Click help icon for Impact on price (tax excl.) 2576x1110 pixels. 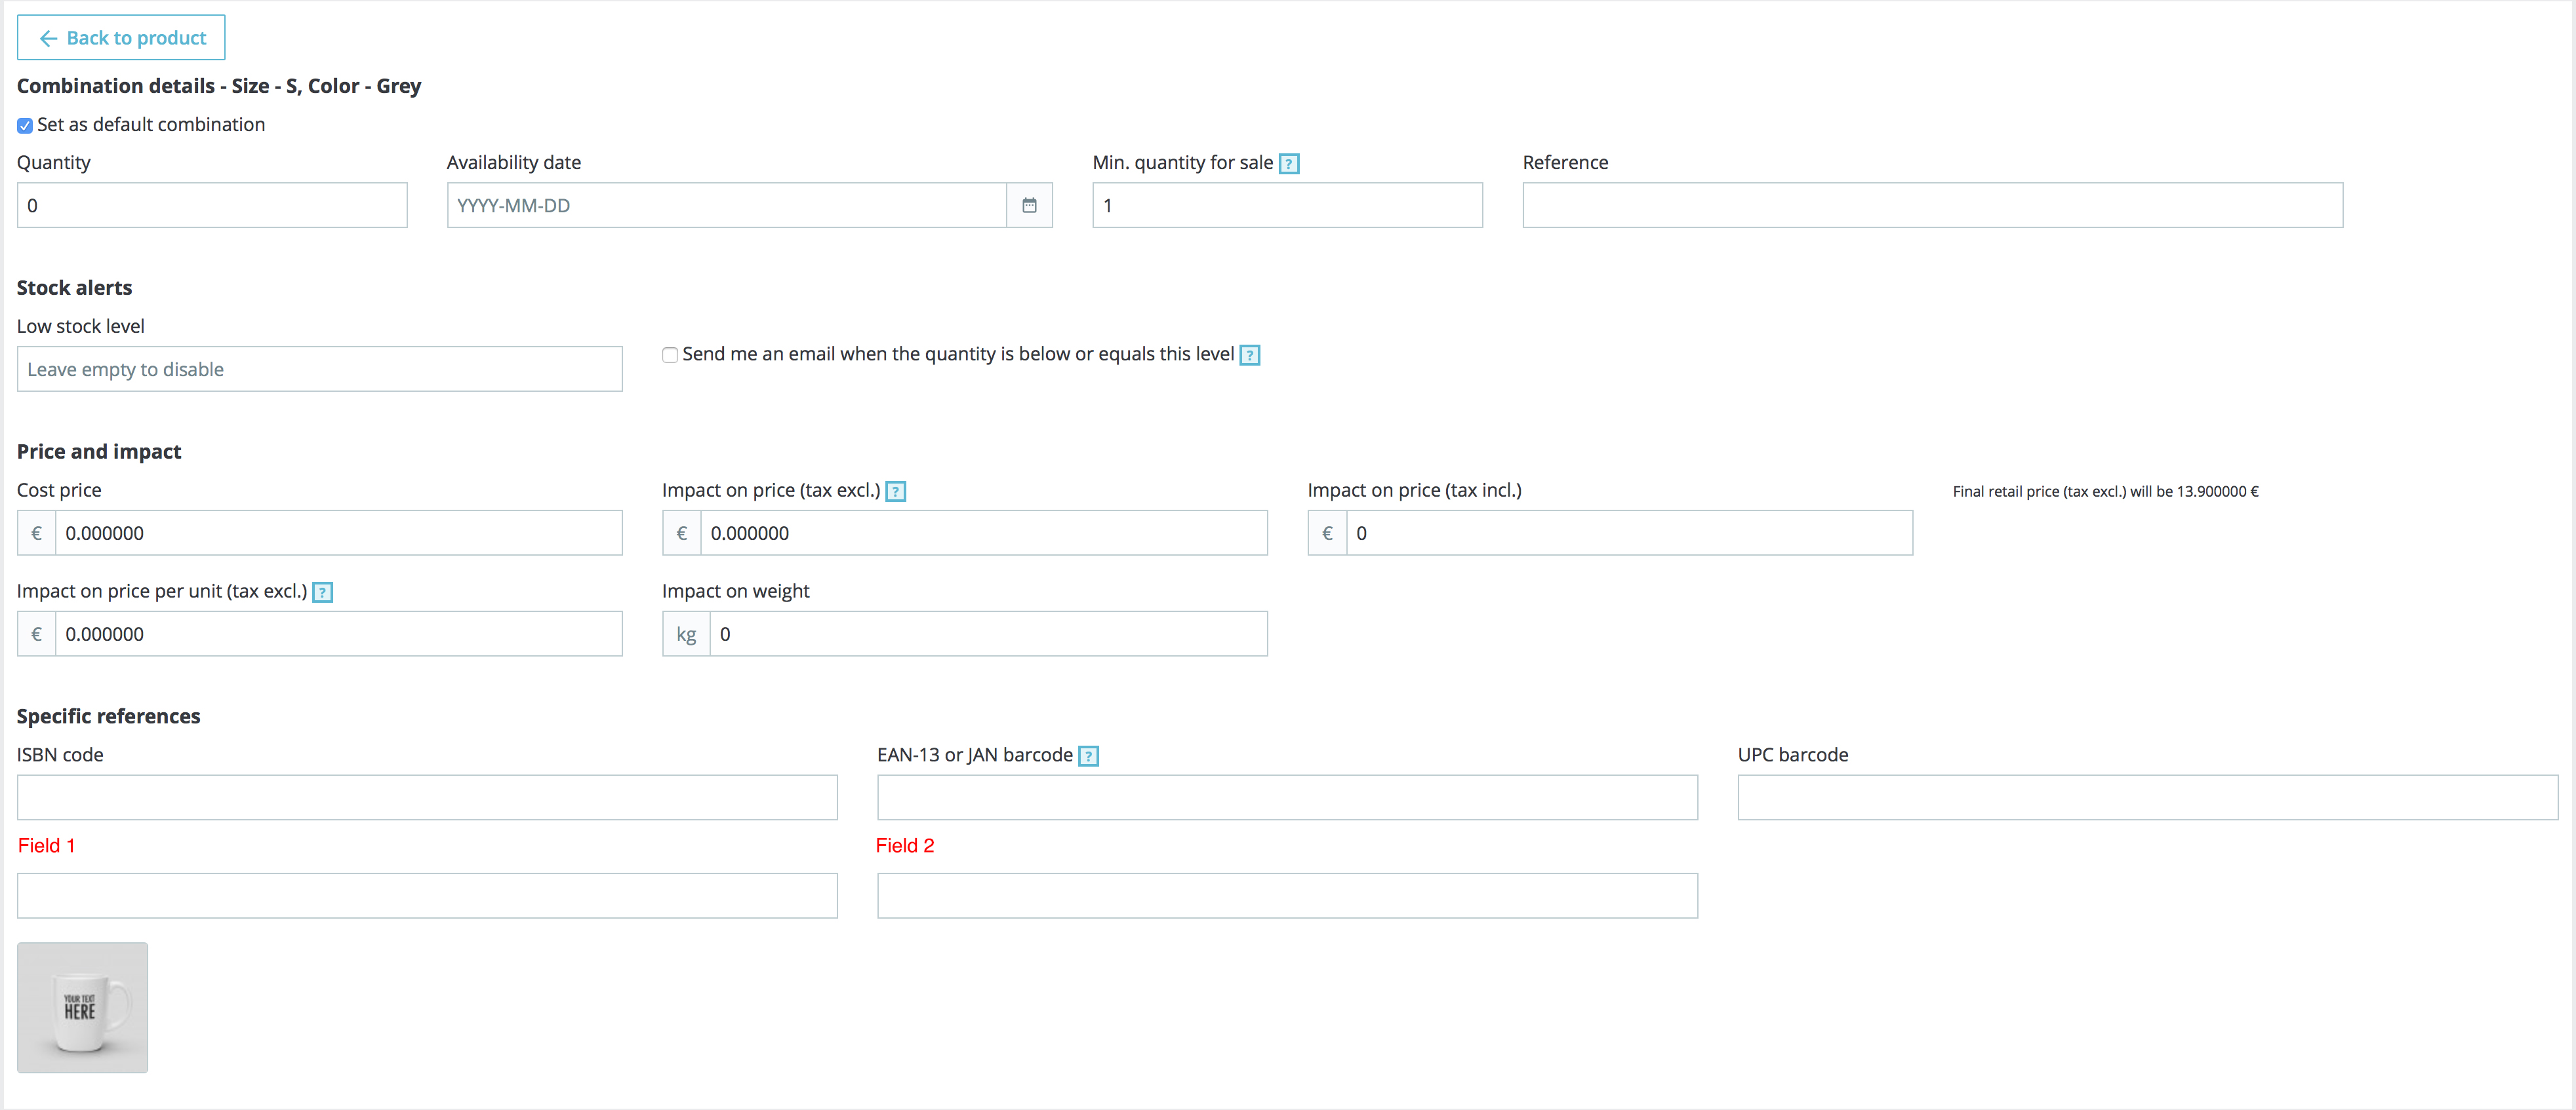click(x=895, y=491)
